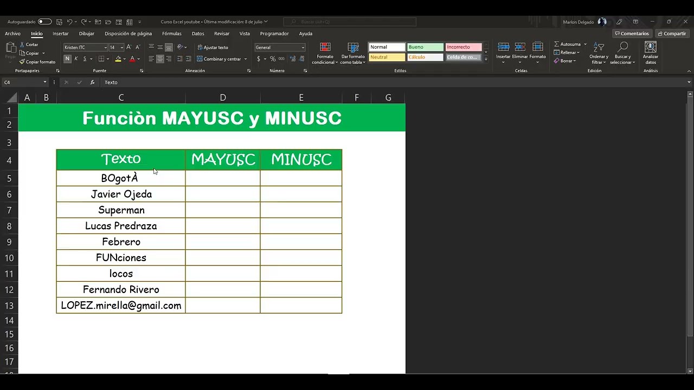Click the percent style icon

click(x=272, y=58)
